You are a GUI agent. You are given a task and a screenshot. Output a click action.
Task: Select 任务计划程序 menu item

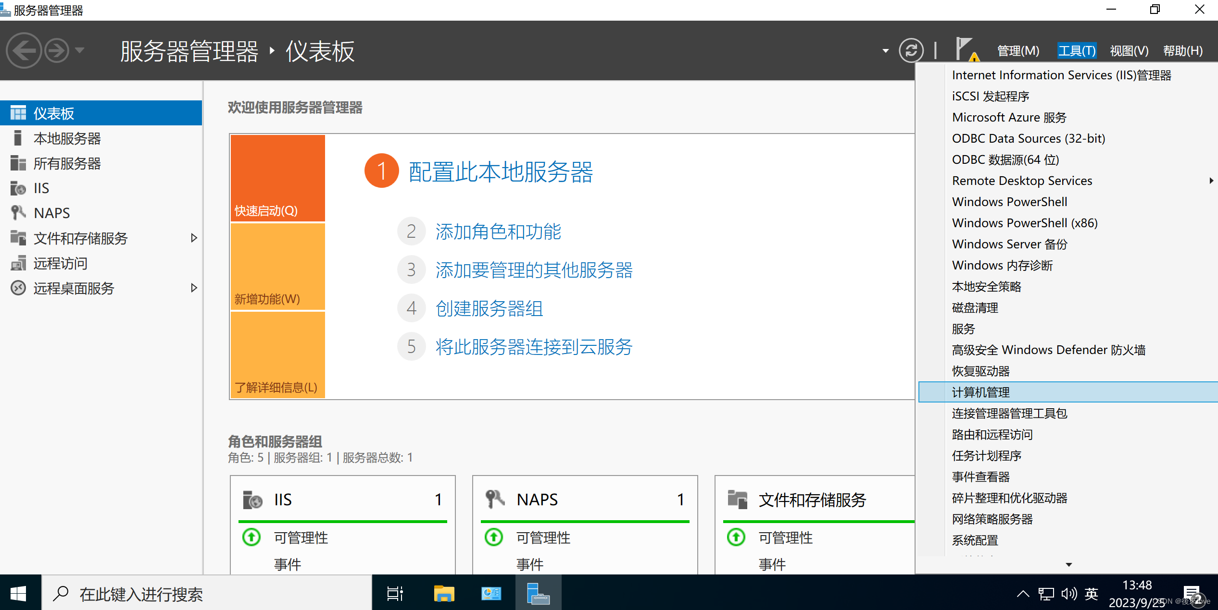(1068, 456)
